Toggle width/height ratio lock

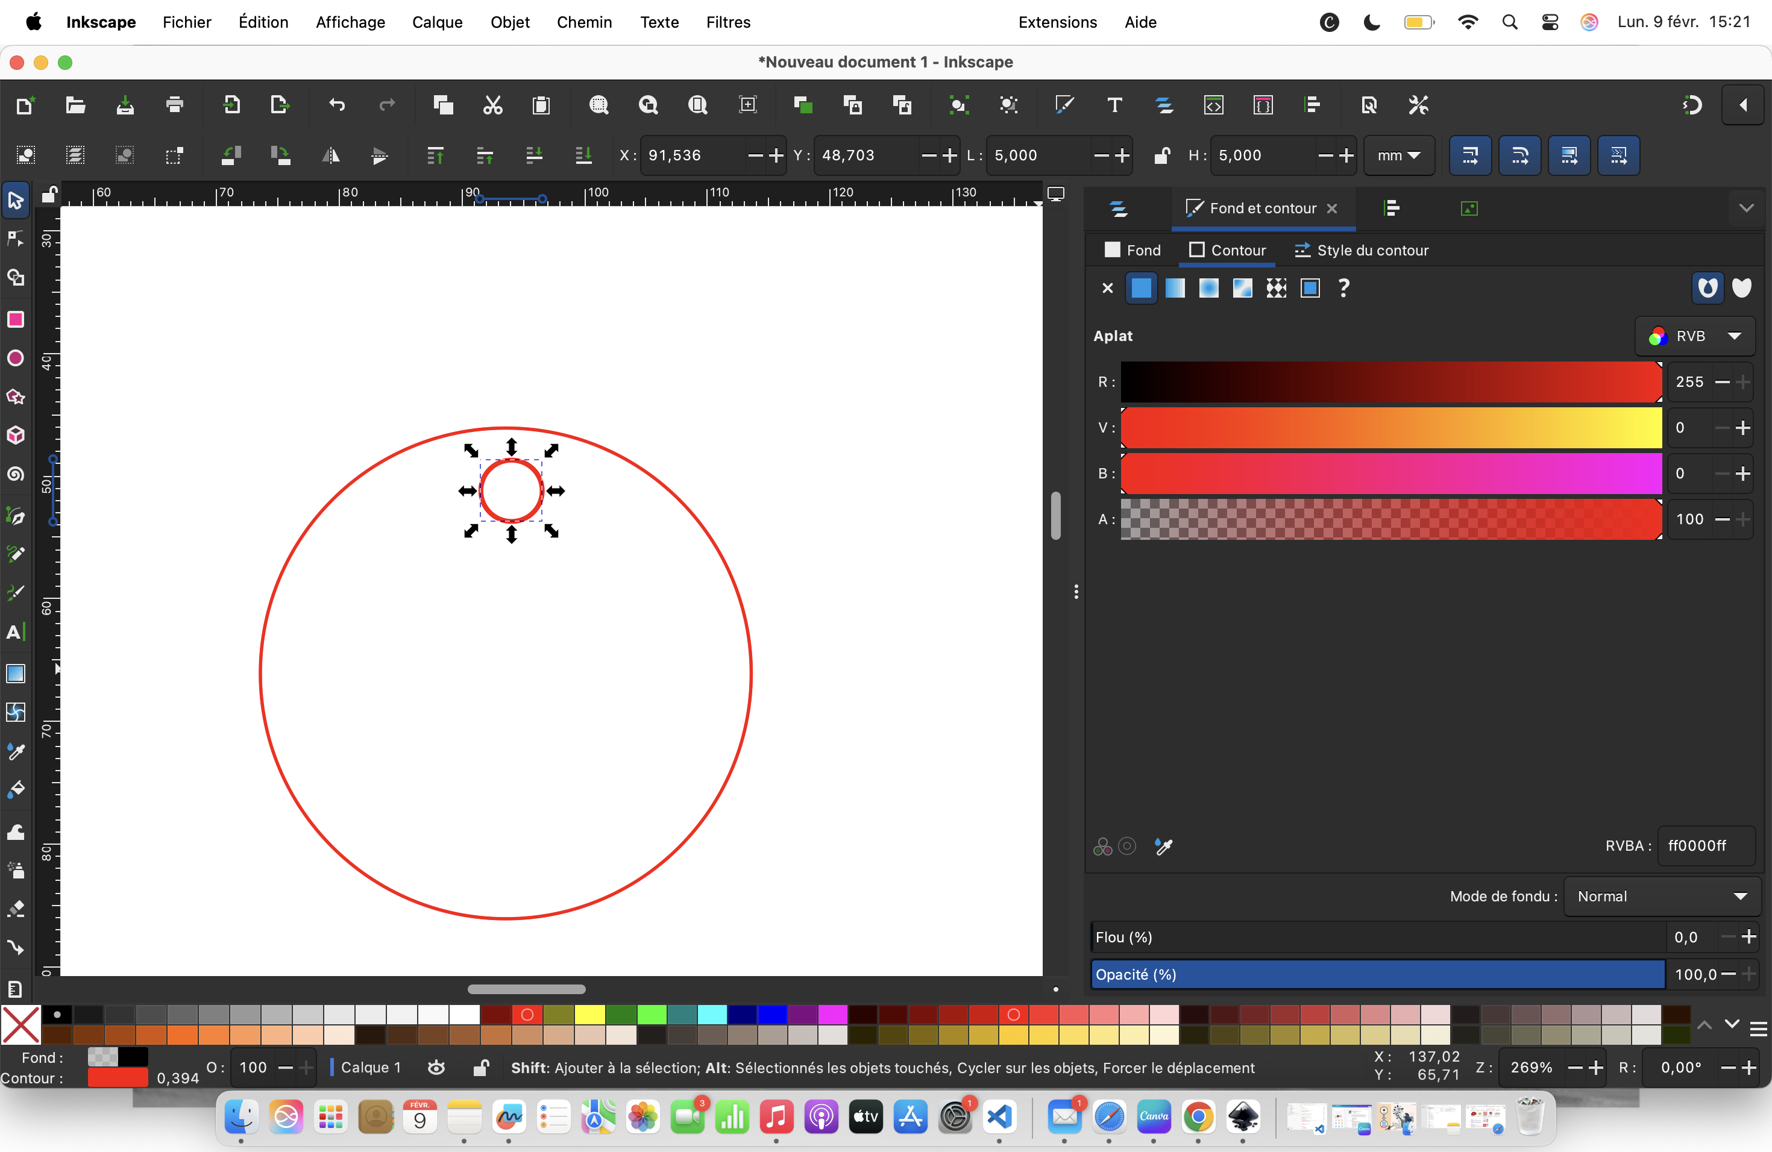point(1161,155)
